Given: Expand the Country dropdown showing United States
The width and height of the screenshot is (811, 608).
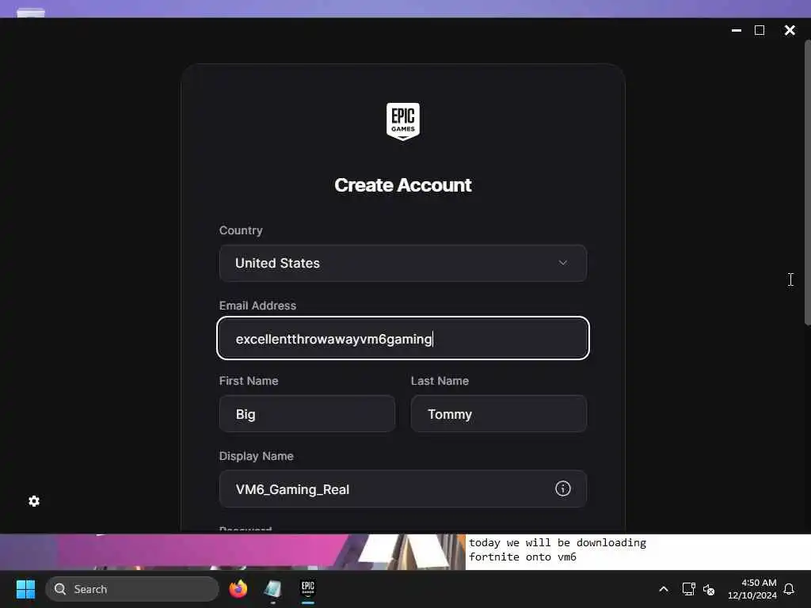Looking at the screenshot, I should 403,263.
